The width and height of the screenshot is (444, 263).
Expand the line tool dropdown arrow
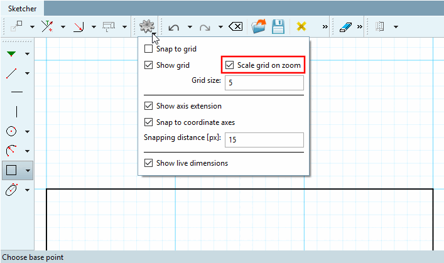[x=27, y=73]
